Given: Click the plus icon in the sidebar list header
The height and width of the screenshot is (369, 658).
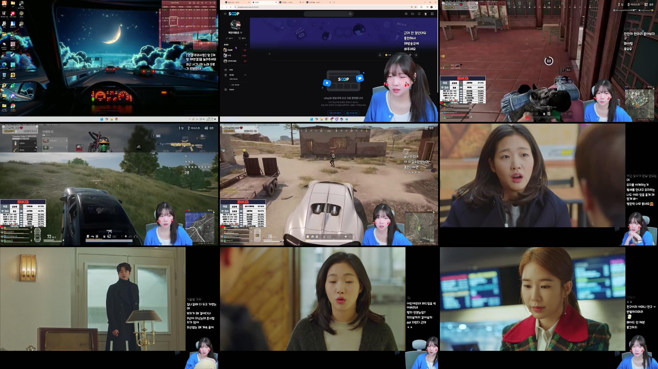Looking at the screenshot, I should coord(246,45).
